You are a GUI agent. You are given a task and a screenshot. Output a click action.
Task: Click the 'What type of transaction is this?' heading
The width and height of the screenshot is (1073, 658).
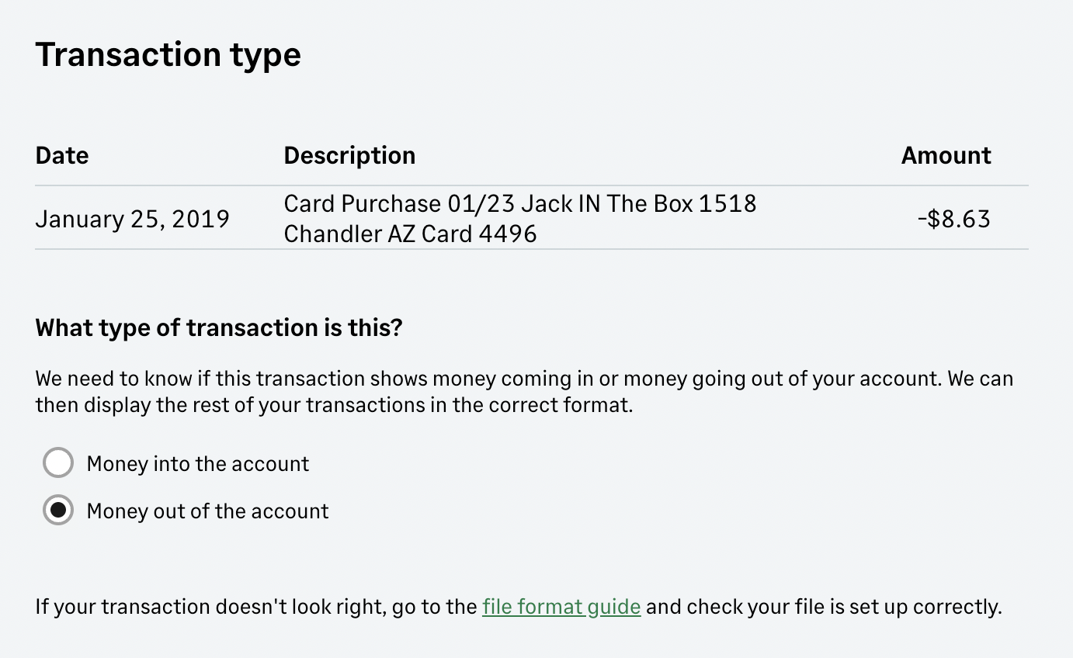218,327
